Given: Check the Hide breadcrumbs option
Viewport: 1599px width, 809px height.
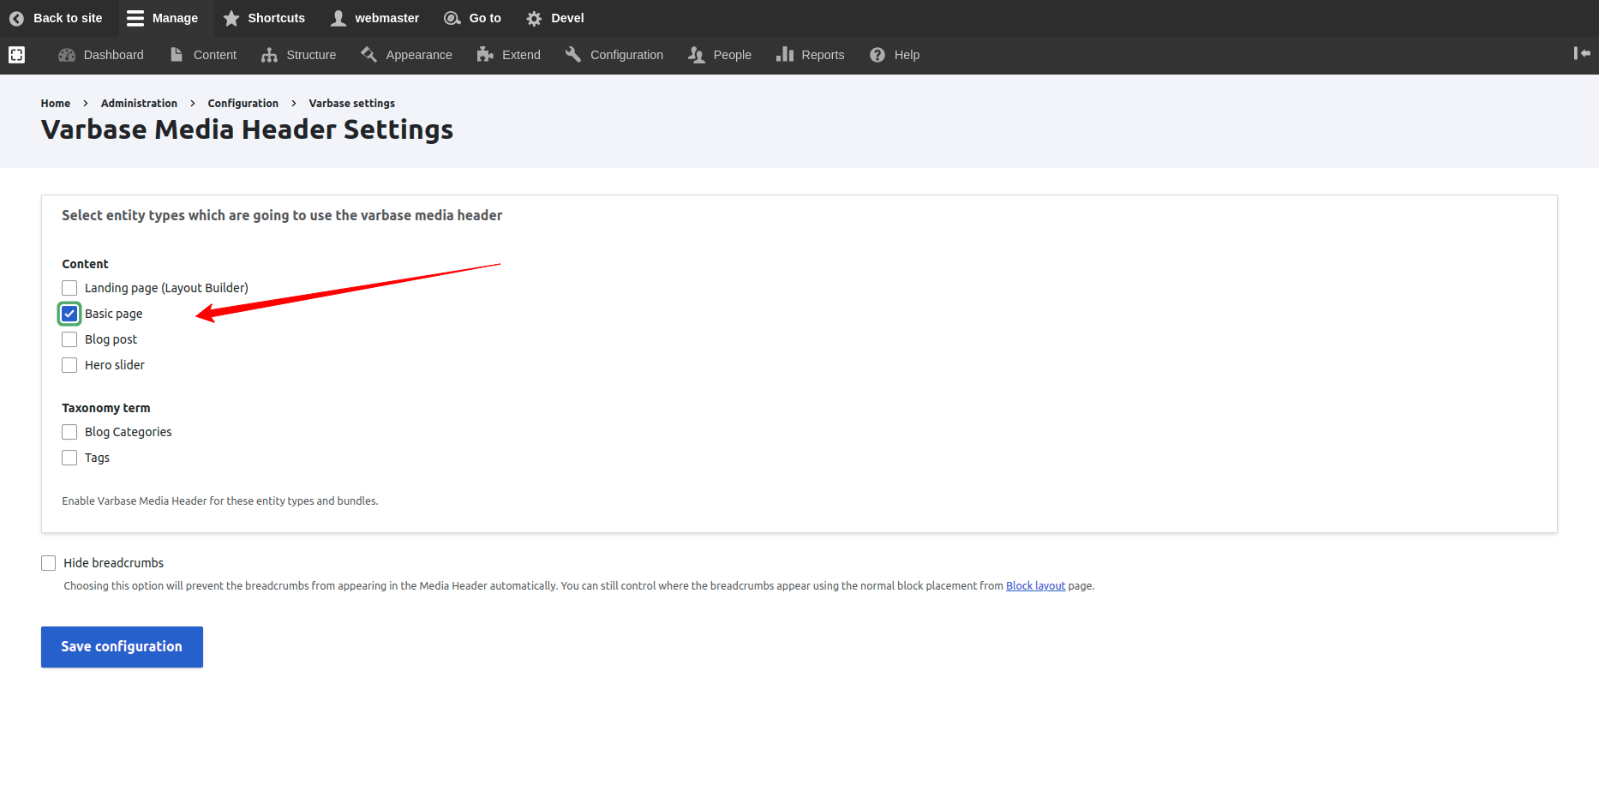Looking at the screenshot, I should 49,563.
